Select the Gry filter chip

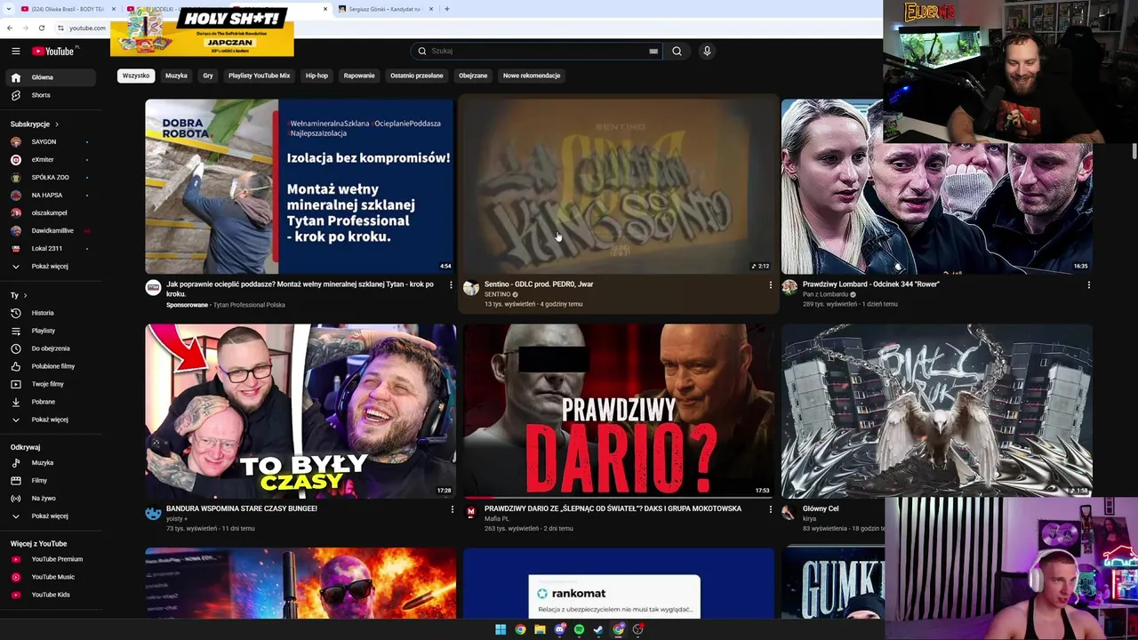coord(208,76)
